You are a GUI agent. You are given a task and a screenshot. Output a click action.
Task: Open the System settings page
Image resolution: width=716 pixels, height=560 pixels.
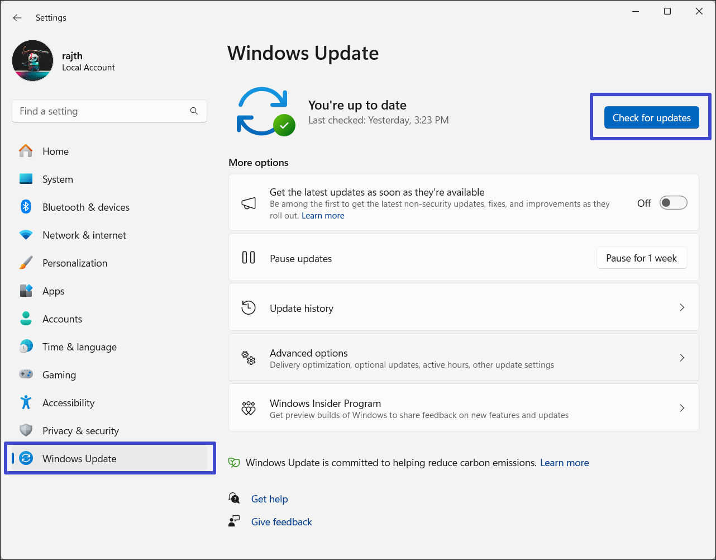(58, 179)
